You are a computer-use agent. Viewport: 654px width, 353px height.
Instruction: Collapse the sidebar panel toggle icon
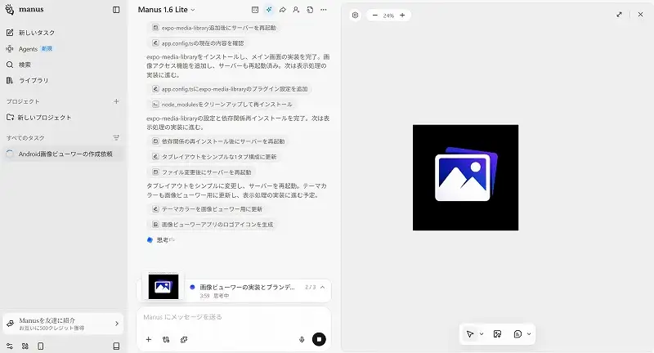116,10
